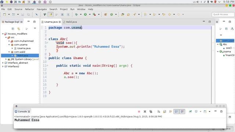Open the Project menu
This screenshot has height=132, width=235.
coord(64,9)
